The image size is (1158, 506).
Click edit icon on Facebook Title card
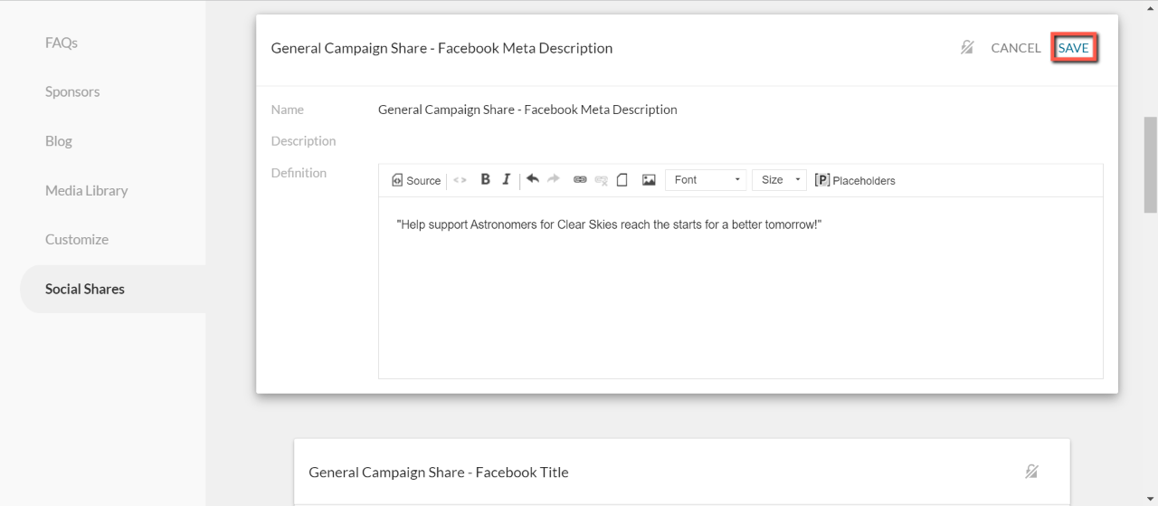click(x=1031, y=472)
